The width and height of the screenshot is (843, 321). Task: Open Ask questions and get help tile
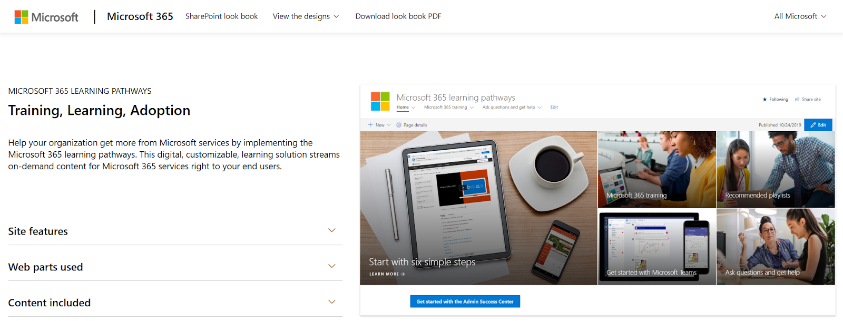coord(776,247)
